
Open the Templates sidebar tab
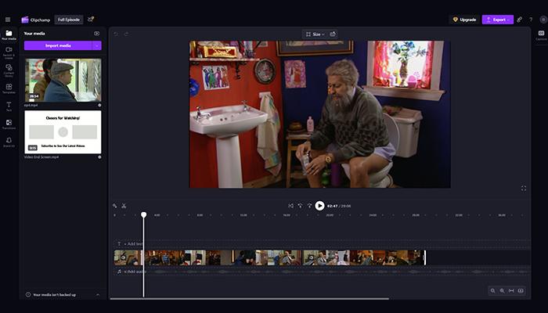click(x=9, y=88)
